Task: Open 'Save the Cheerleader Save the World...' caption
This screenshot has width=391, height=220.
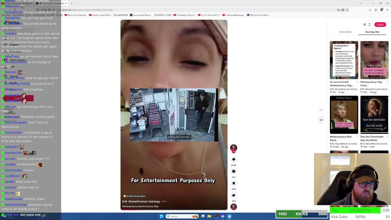Action: [x=372, y=138]
